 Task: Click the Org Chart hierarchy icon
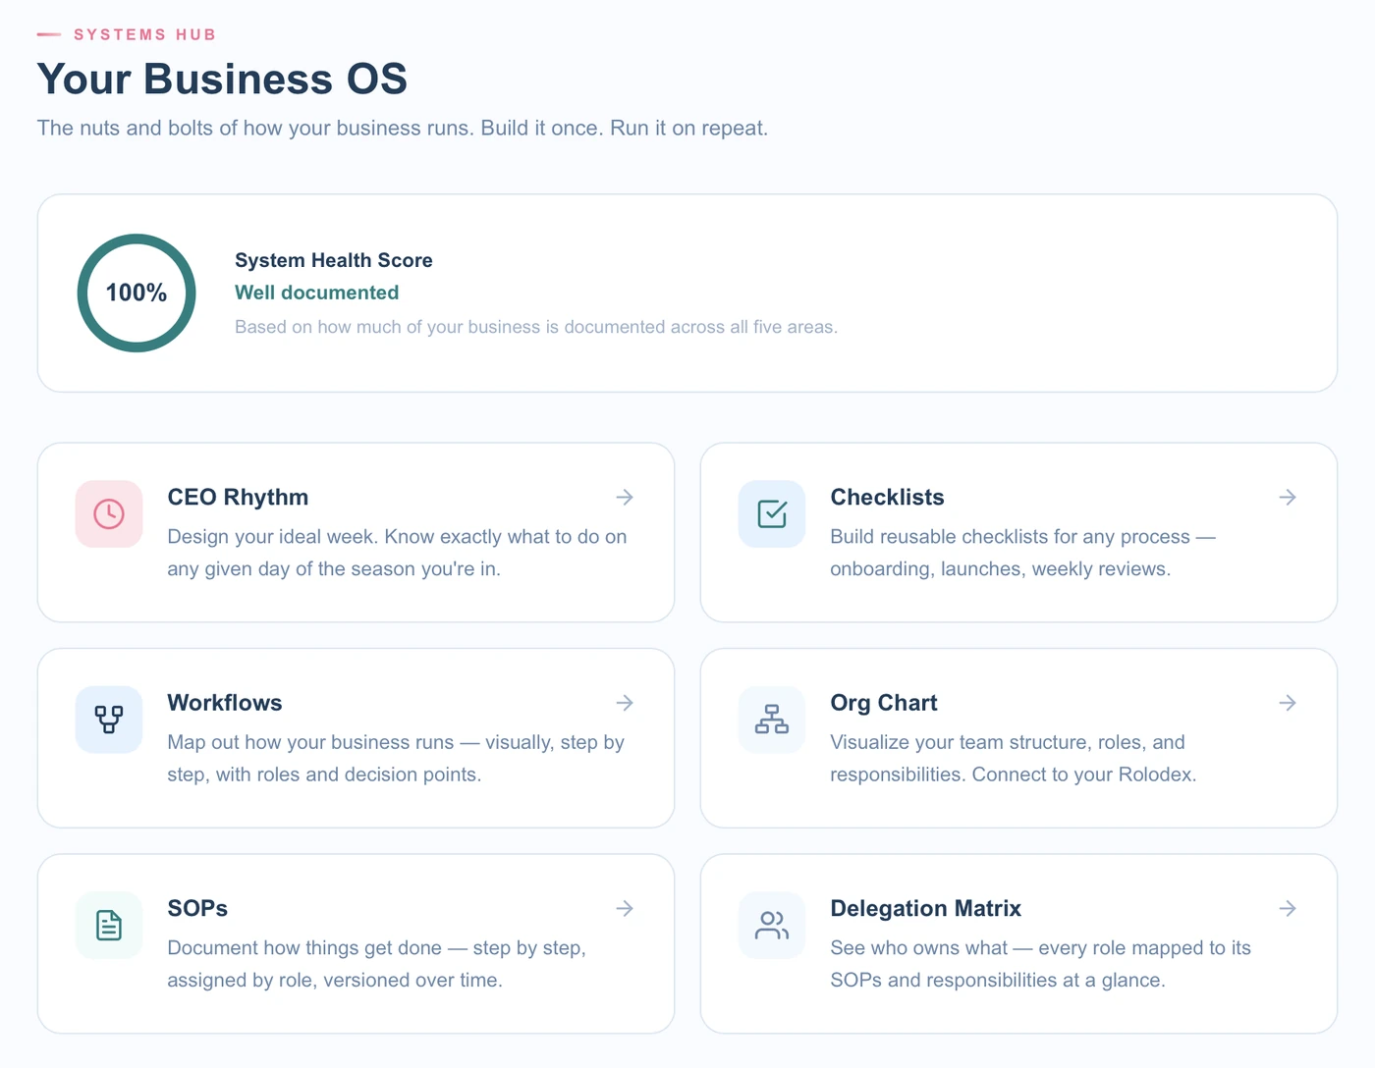point(772,720)
